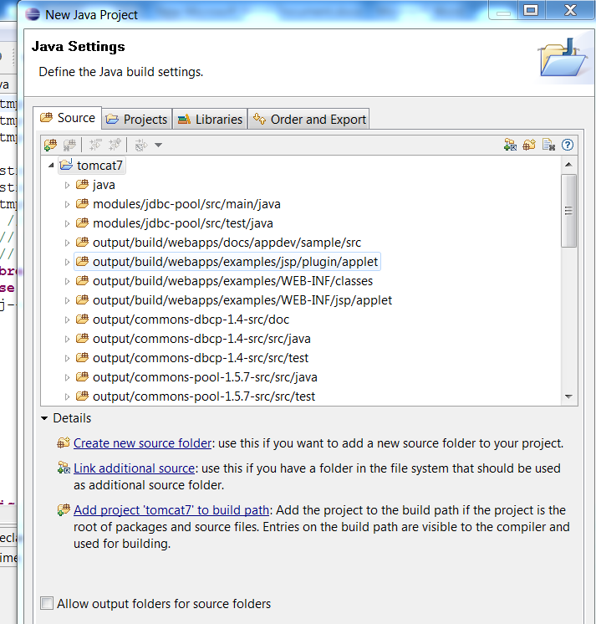Click the source tree scrollbar down arrow
The height and width of the screenshot is (624, 596).
pos(568,396)
